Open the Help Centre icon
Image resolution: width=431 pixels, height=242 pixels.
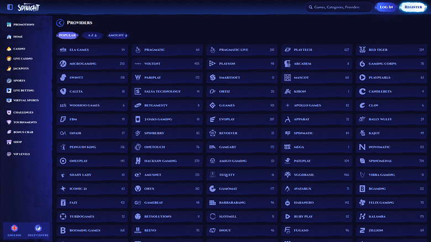(x=38, y=228)
